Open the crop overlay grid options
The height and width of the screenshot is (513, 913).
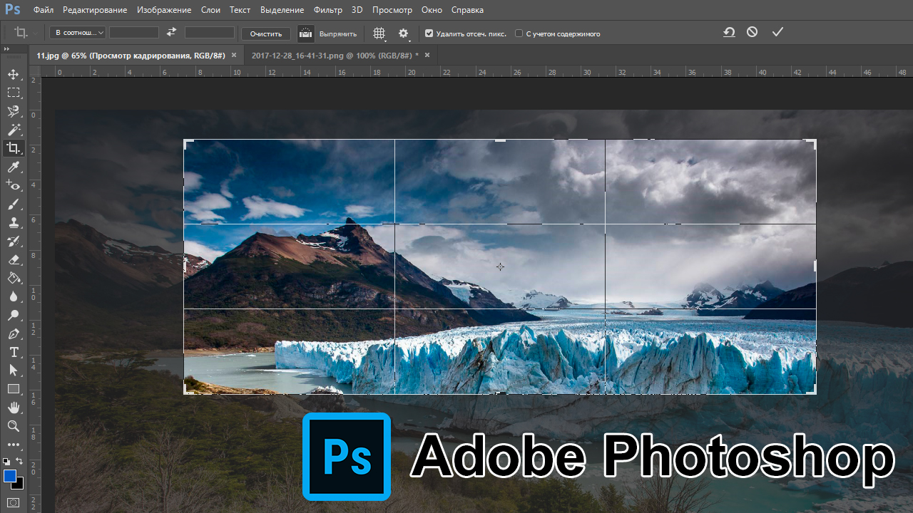[x=380, y=33]
